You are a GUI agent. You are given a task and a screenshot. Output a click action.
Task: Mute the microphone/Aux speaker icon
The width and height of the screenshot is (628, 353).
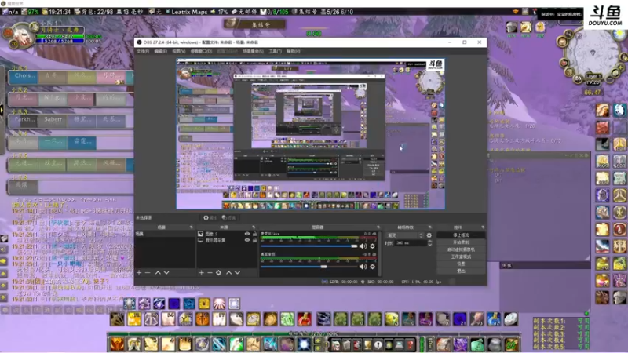pyautogui.click(x=363, y=246)
